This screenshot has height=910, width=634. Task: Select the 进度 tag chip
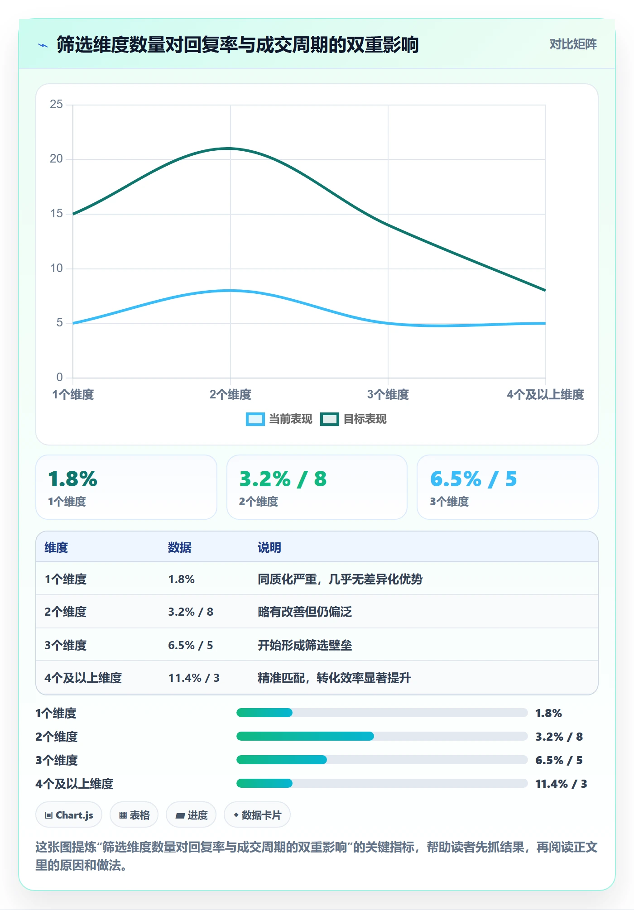pos(191,815)
